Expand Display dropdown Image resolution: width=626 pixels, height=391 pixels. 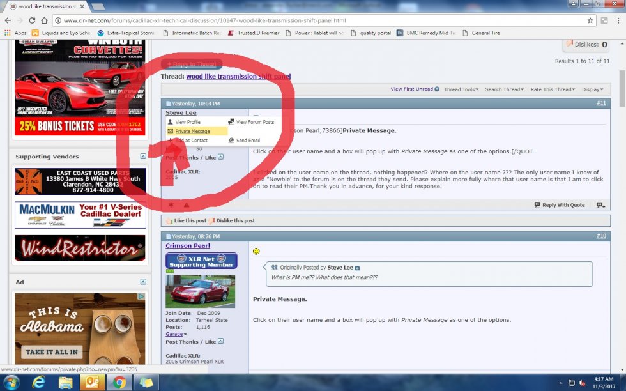[x=593, y=89]
